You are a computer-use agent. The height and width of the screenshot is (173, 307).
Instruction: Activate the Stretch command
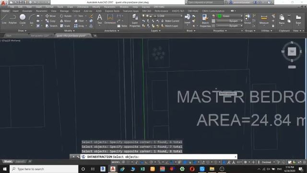(51, 25)
